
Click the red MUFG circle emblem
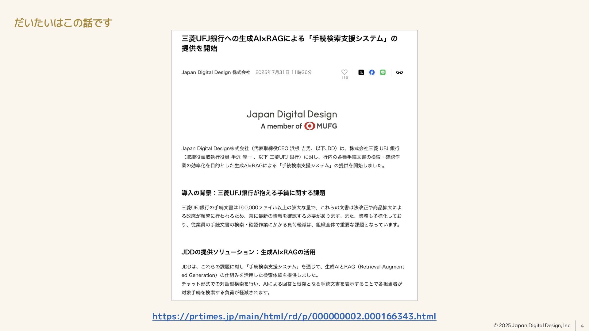(x=310, y=126)
